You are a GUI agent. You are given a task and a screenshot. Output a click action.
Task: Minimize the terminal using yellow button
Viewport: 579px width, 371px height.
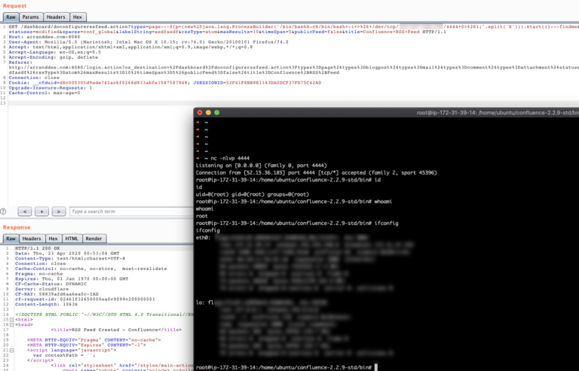pos(208,112)
